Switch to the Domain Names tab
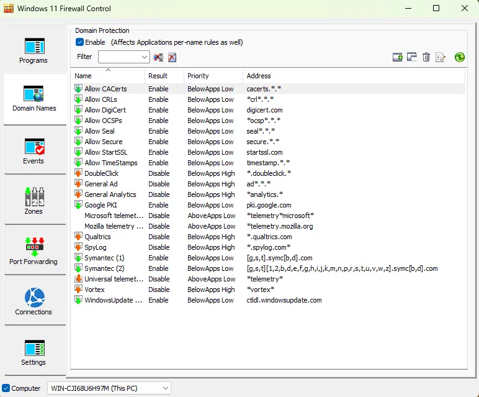Image resolution: width=479 pixels, height=397 pixels. click(35, 99)
